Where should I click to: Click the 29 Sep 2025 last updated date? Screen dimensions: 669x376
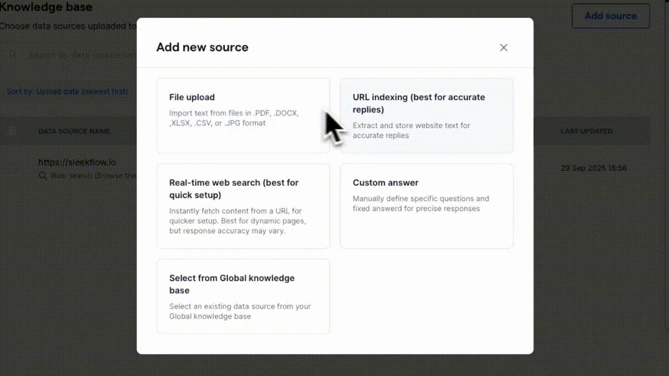tap(594, 168)
